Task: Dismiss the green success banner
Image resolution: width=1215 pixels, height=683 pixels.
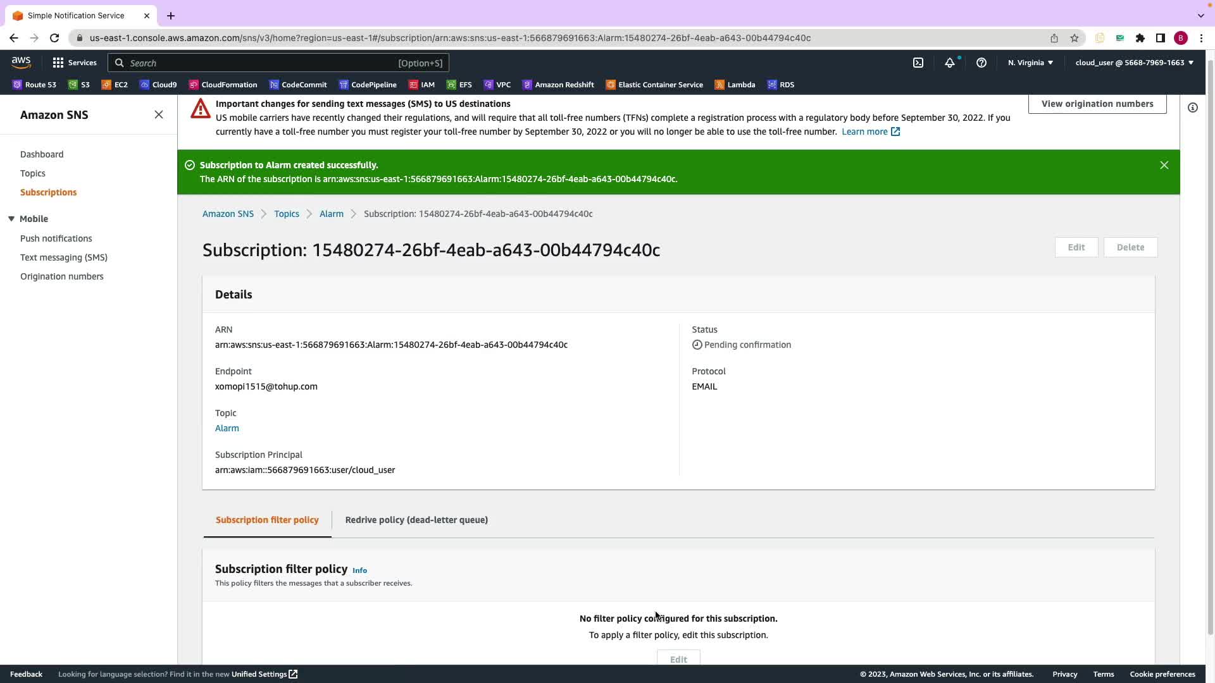Action: click(x=1164, y=165)
